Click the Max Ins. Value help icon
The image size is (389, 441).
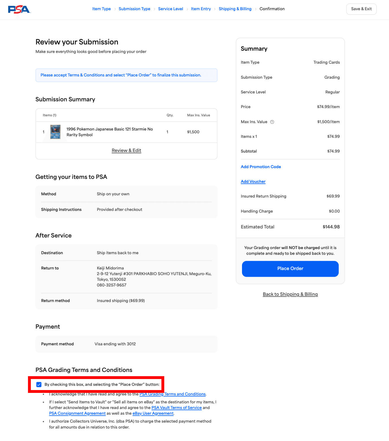click(272, 122)
